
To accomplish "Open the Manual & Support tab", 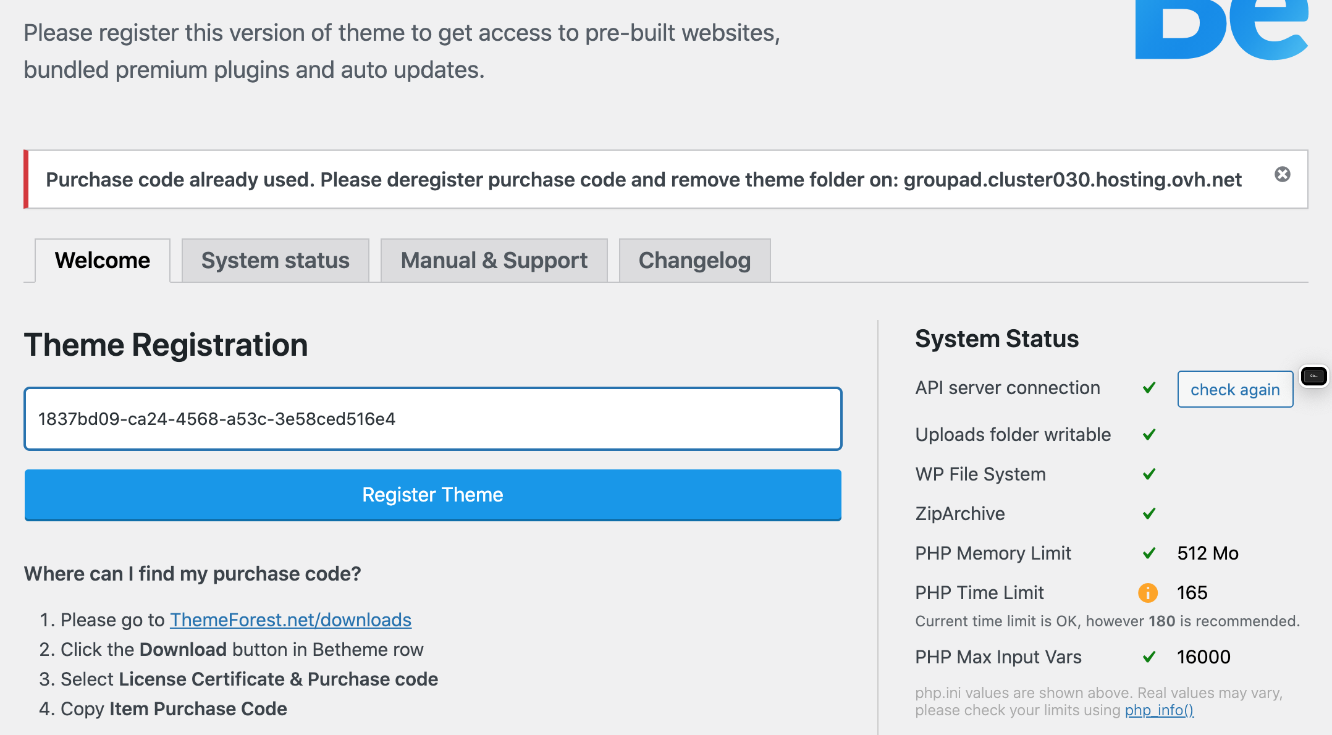I will (x=494, y=261).
